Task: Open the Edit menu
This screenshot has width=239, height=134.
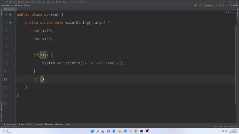Action: [11, 2]
